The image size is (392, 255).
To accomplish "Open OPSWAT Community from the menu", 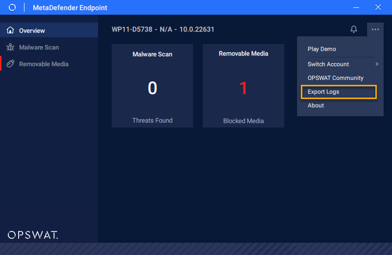I will pos(336,78).
